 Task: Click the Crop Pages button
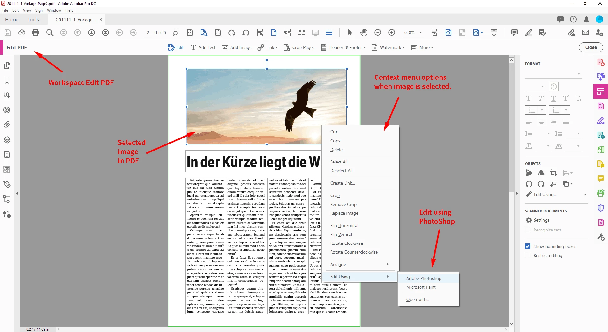pos(299,47)
